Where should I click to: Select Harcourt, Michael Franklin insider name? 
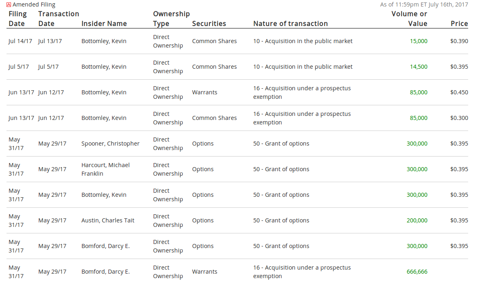tap(105, 169)
